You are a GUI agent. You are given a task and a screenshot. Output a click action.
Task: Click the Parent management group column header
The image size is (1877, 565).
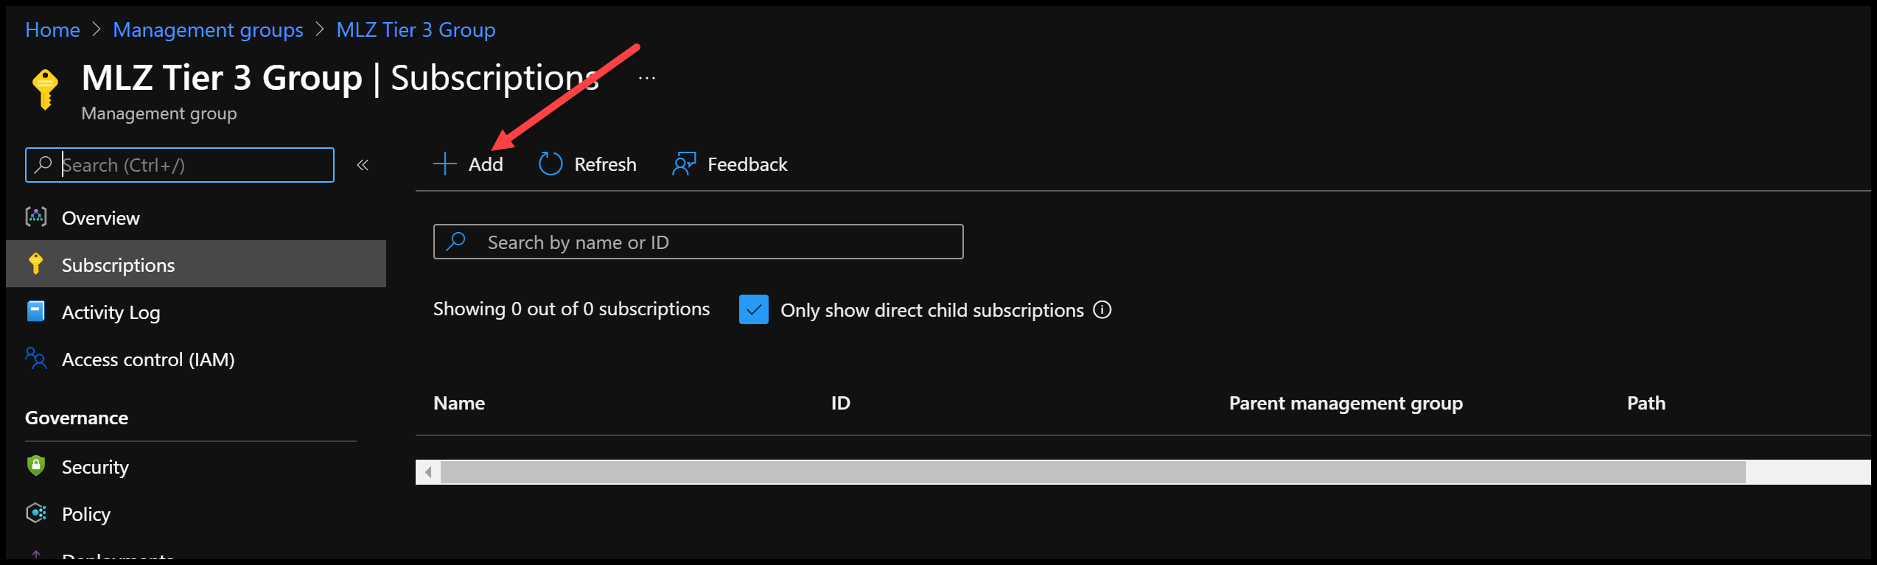[1346, 403]
